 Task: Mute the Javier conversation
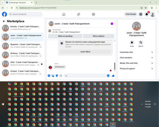coord(132,43)
